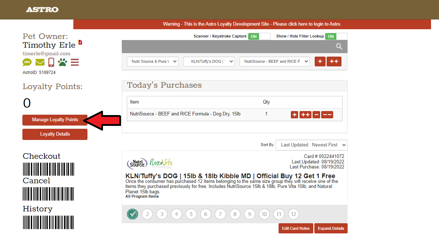Email the pet owner using envelope icon

click(x=40, y=62)
